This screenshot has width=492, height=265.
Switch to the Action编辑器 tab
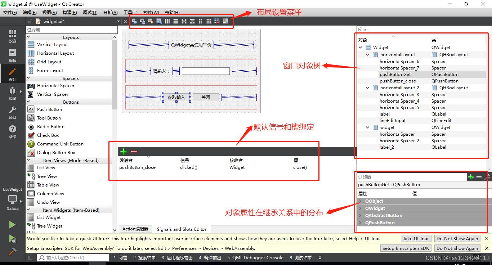click(x=135, y=229)
